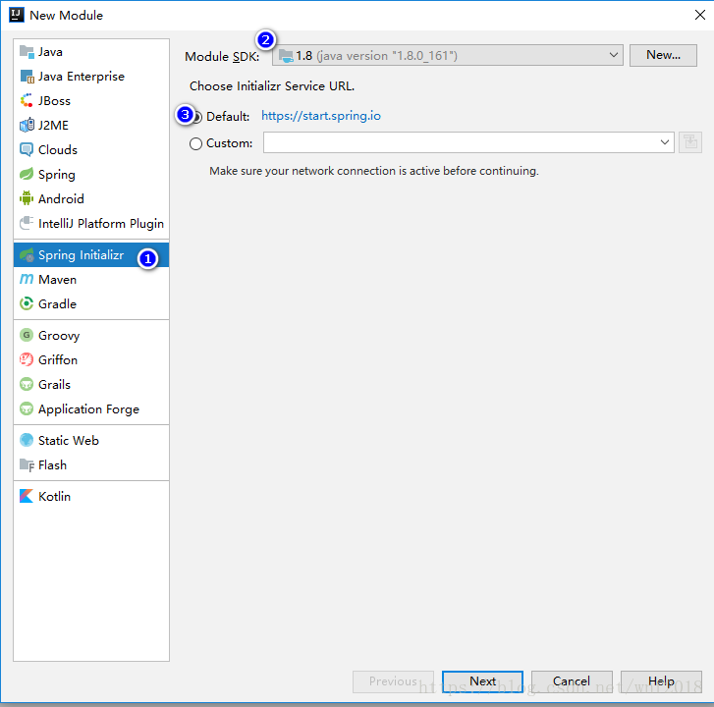714x707 pixels.
Task: Select Groovy label in module list
Action: click(x=59, y=336)
